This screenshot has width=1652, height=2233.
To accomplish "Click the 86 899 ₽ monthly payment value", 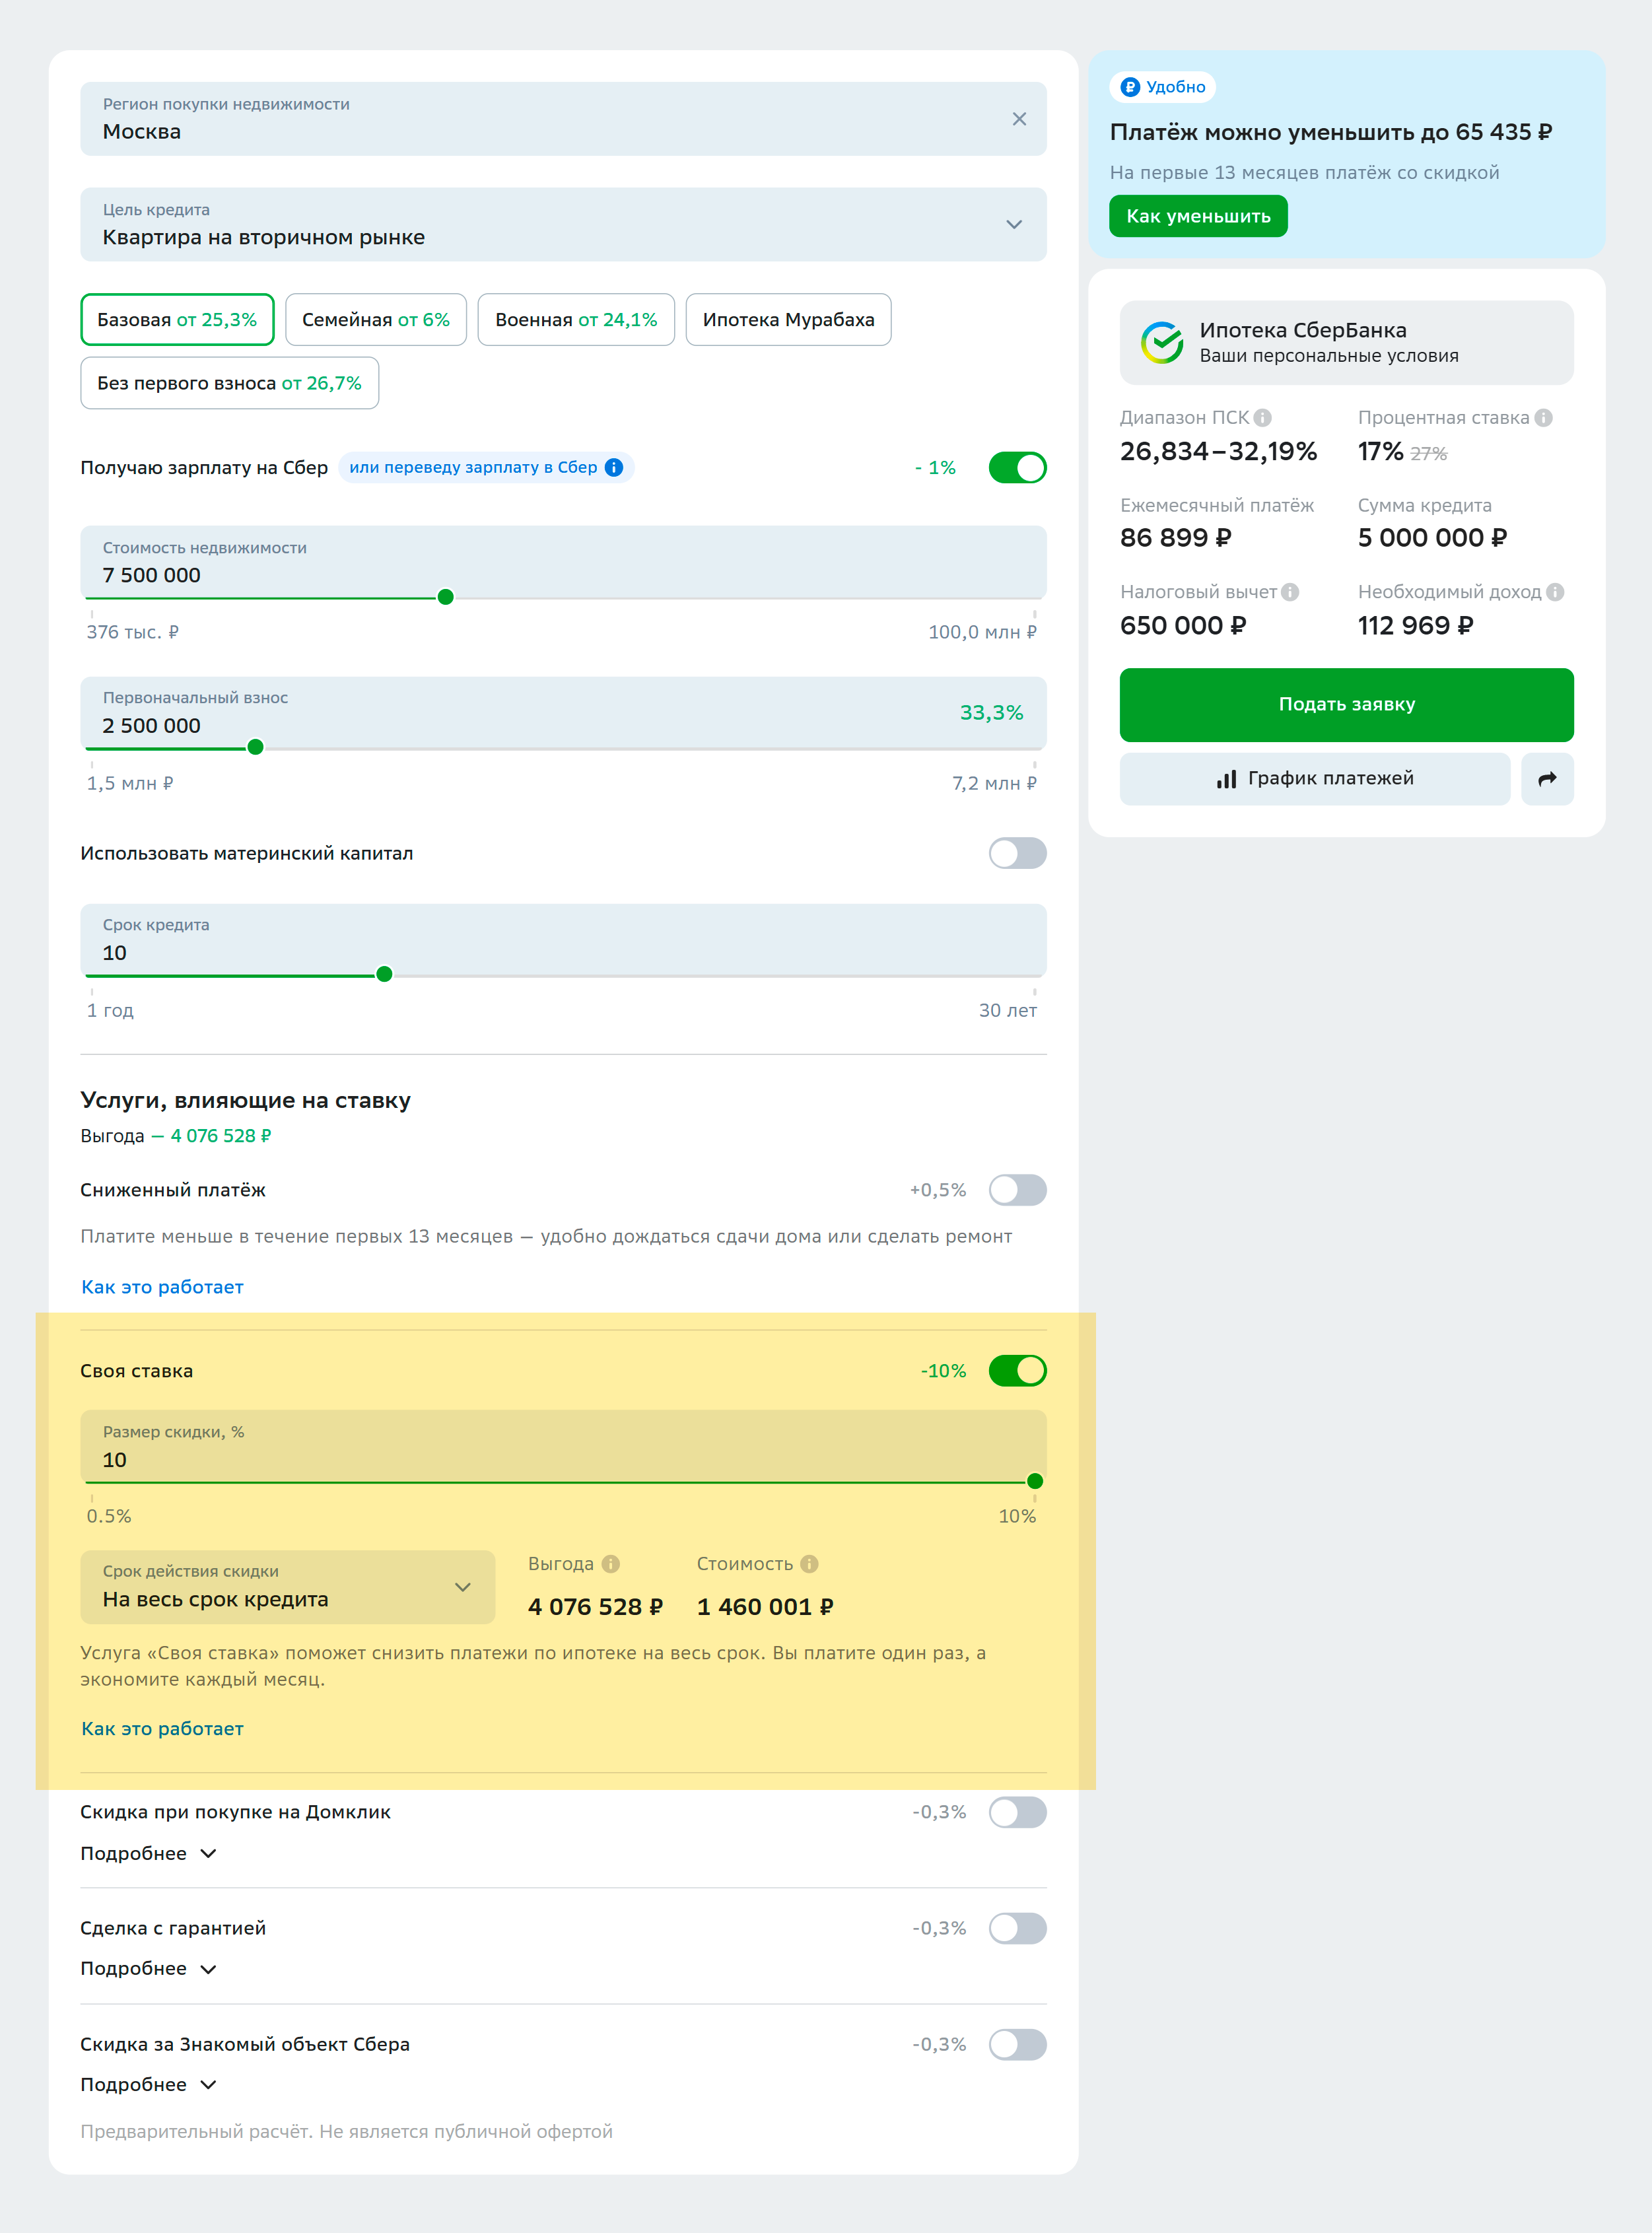I will pyautogui.click(x=1175, y=538).
